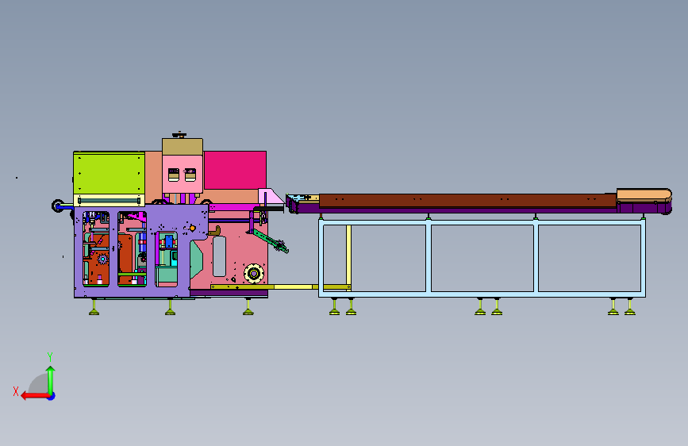Viewport: 688px width, 446px height.
Task: Pick the left gauge on the pink control panel
Action: [174, 175]
